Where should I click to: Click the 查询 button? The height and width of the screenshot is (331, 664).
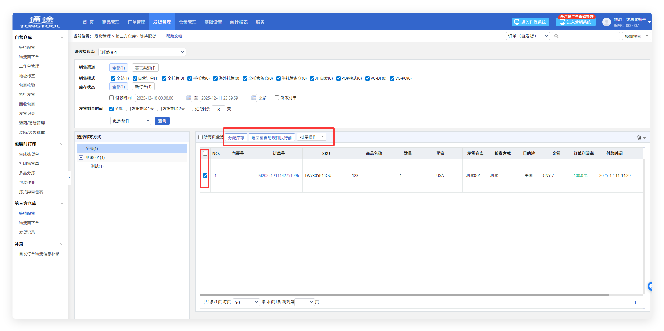(x=162, y=121)
